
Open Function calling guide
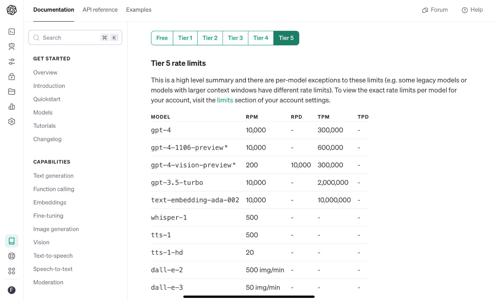pyautogui.click(x=54, y=189)
